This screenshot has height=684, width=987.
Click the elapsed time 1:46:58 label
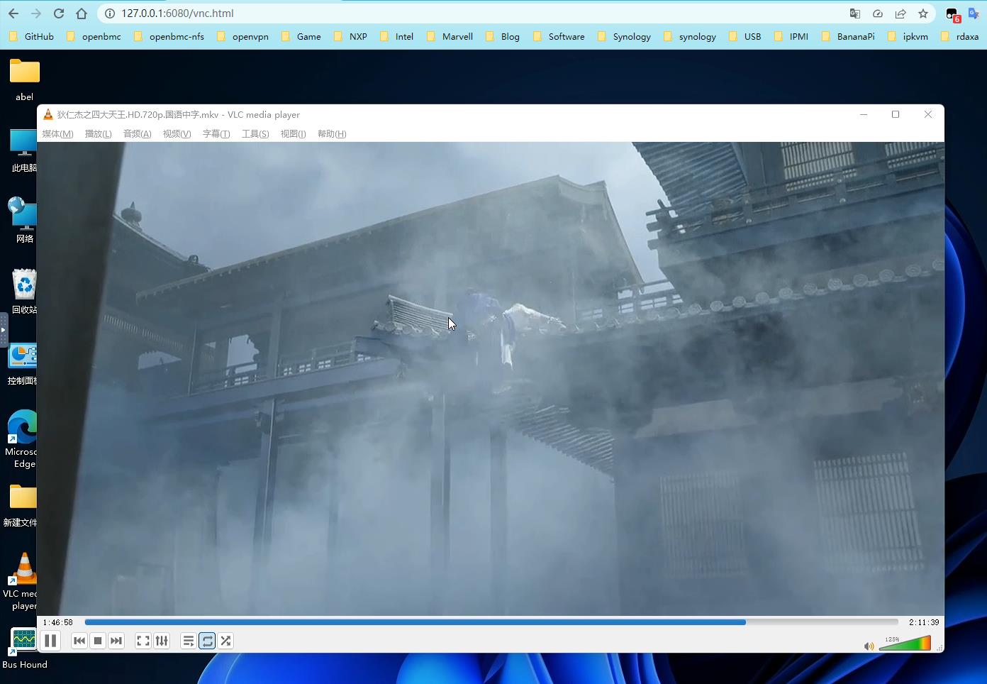point(57,622)
